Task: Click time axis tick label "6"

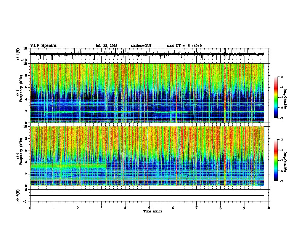Action: tap(173, 208)
